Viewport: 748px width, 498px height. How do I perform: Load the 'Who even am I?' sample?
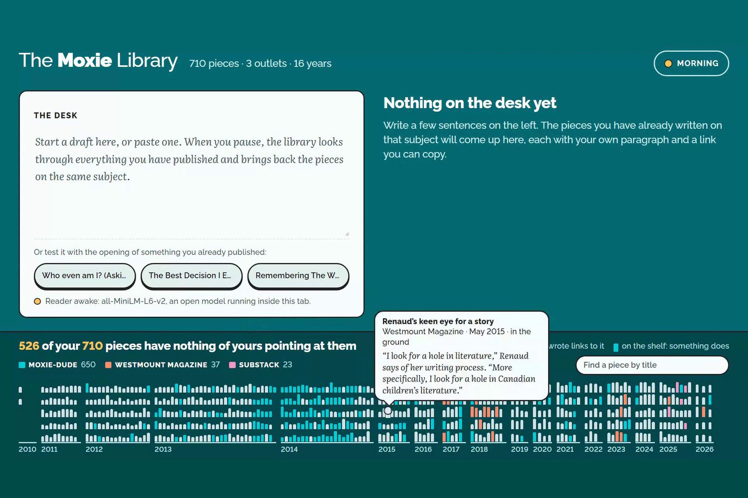tap(85, 275)
